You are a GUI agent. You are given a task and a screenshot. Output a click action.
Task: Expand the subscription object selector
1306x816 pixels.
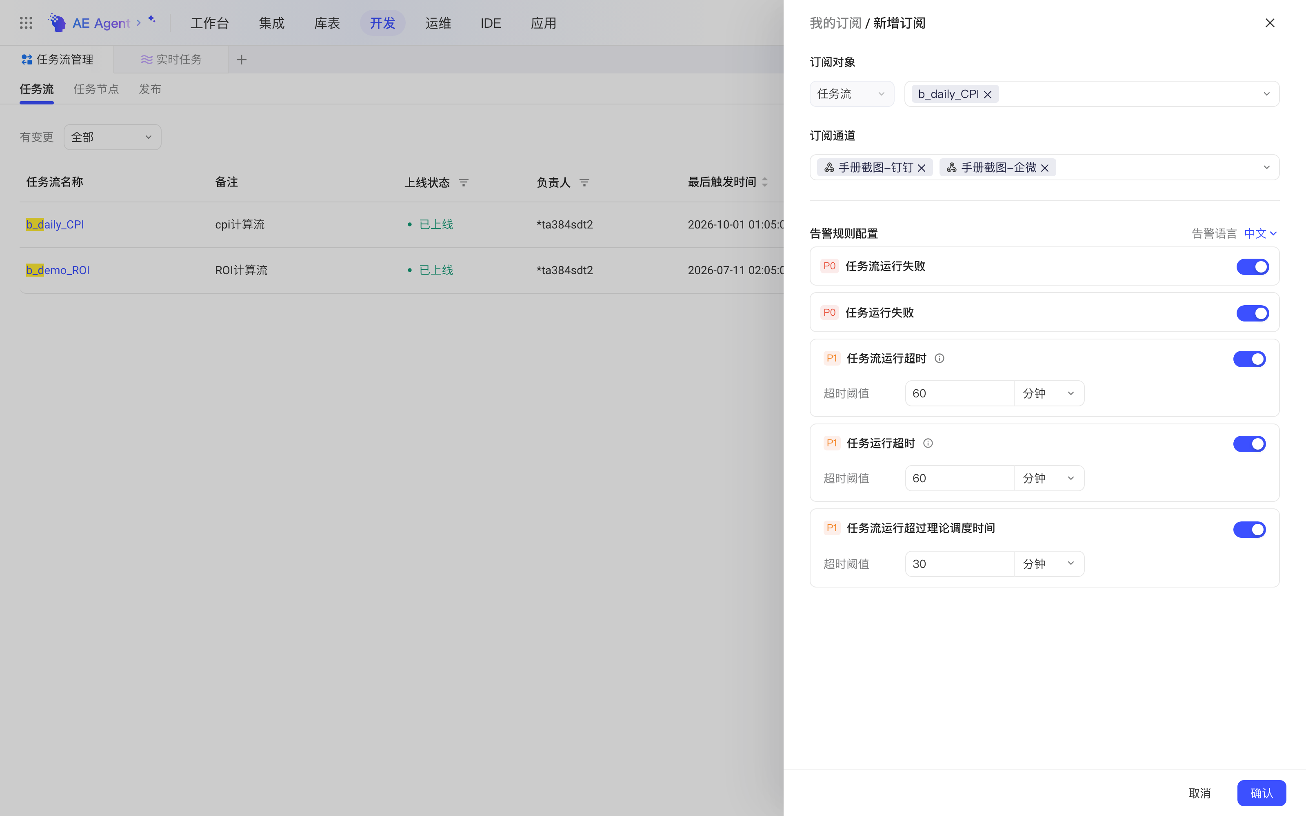[x=1266, y=94]
